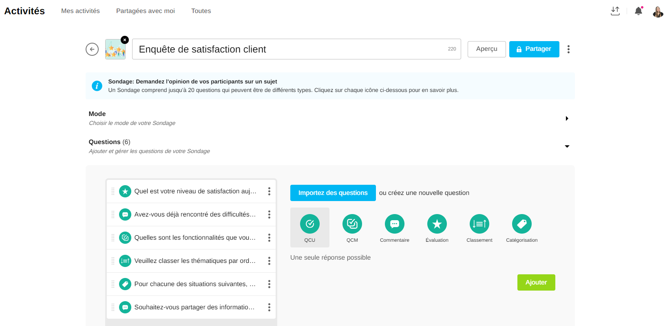Screen dimensions: 665x326
Task: Open the Toutes tab
Action: click(201, 11)
